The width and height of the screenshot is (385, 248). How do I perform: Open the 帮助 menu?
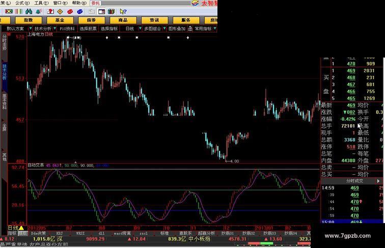coord(79,3)
